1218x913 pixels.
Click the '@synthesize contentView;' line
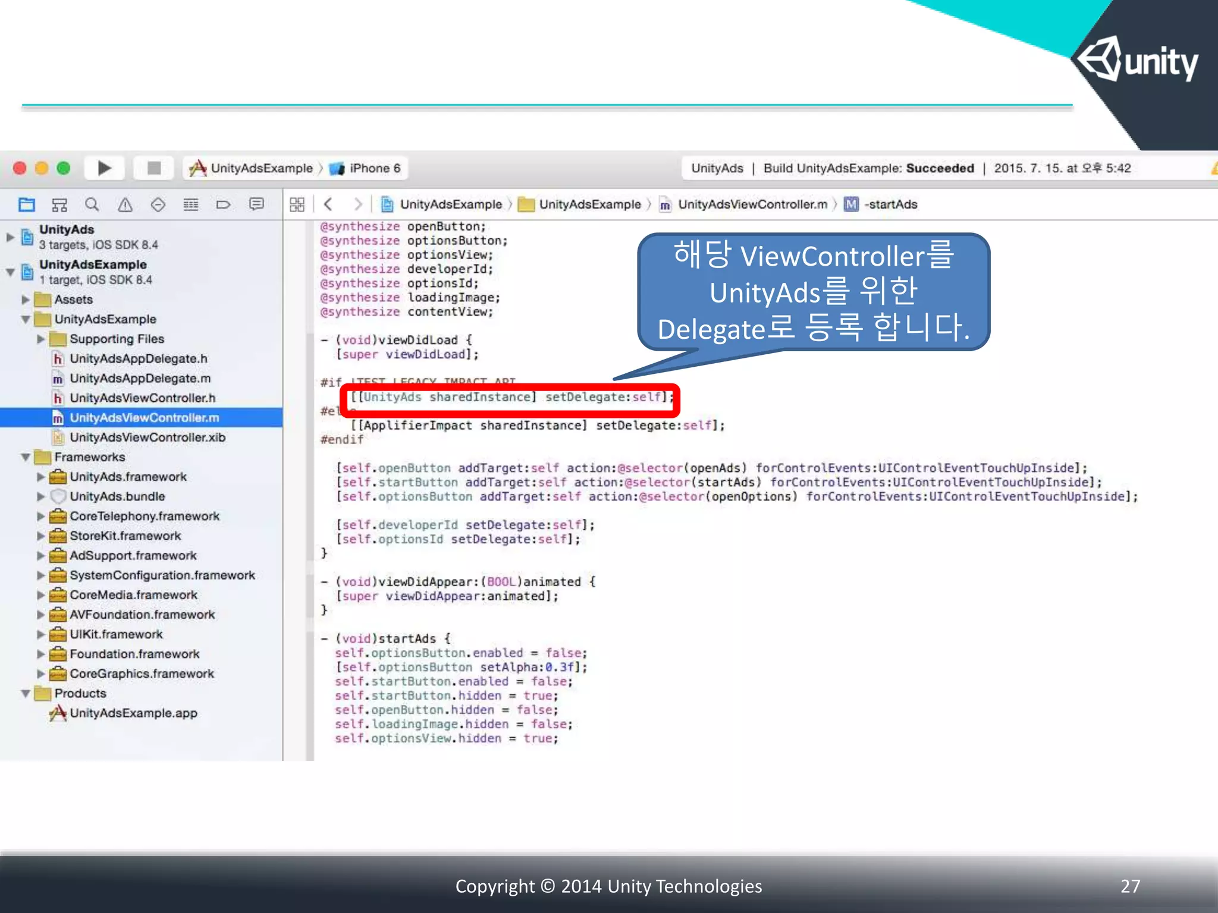(x=407, y=312)
